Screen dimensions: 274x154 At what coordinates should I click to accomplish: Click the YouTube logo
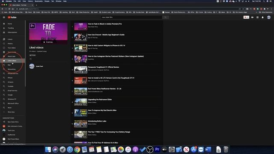coord(12,17)
